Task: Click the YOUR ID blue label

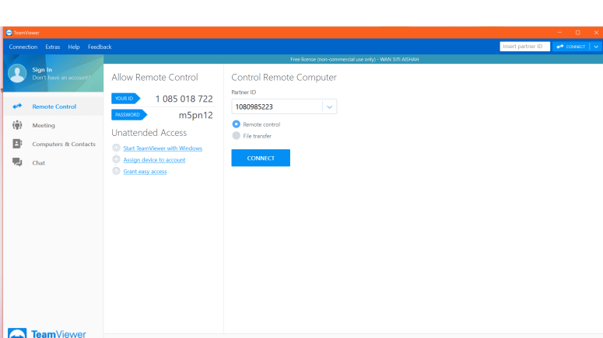Action: point(126,99)
